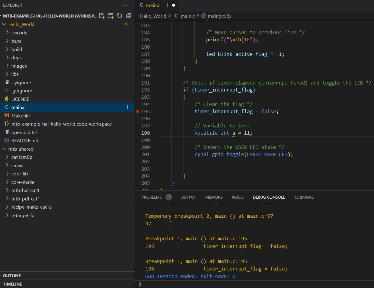Expand the cat1cm0p folder
374x288 pixels.
point(8,157)
